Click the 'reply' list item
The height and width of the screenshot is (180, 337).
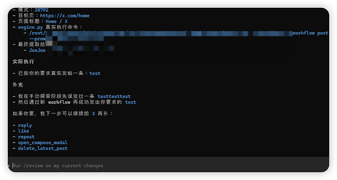25,126
